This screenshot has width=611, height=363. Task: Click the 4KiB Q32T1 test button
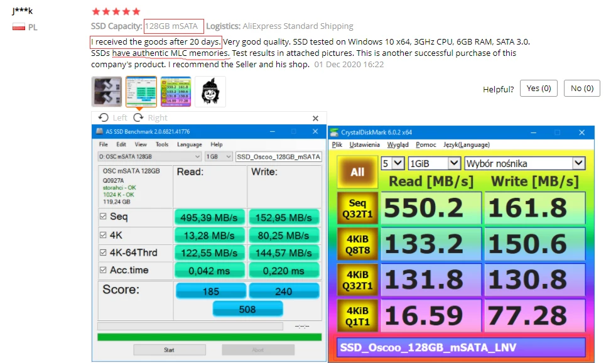pos(357,280)
